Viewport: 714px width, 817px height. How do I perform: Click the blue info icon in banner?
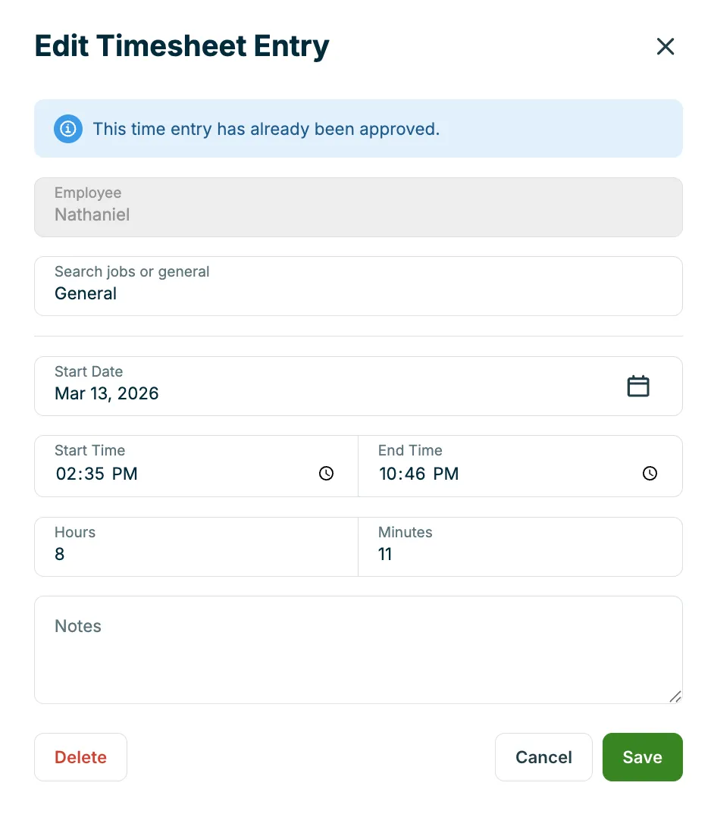pyautogui.click(x=67, y=129)
